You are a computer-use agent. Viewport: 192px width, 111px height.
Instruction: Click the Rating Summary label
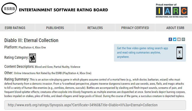point(17,79)
